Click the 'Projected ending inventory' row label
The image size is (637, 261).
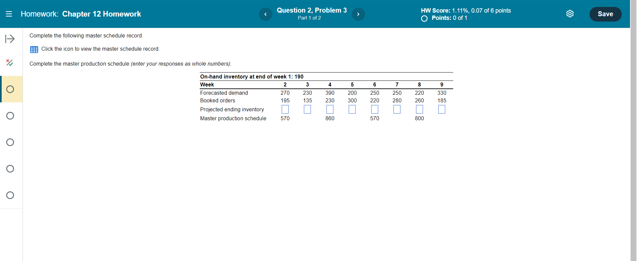pos(232,110)
